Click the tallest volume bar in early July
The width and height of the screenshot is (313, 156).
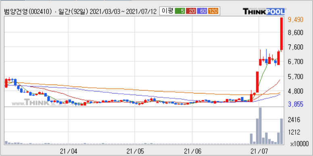260,126
